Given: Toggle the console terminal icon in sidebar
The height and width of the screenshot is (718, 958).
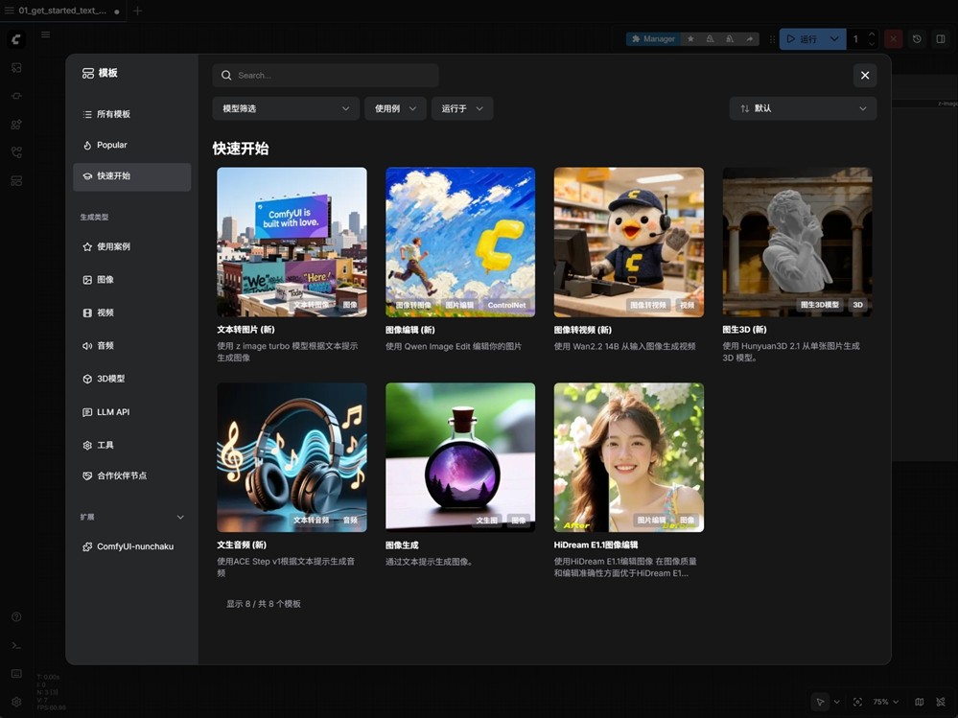Looking at the screenshot, I should (x=16, y=645).
